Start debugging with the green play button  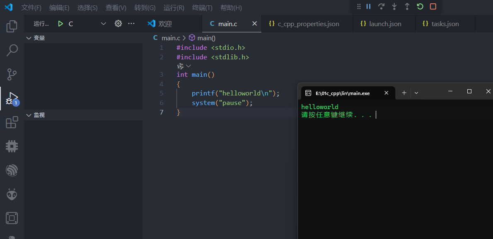pyautogui.click(x=60, y=24)
